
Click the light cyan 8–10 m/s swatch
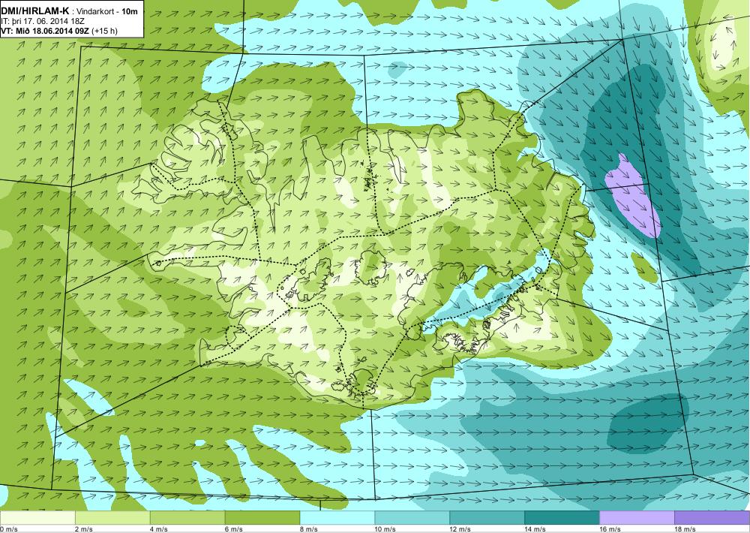[x=337, y=518]
